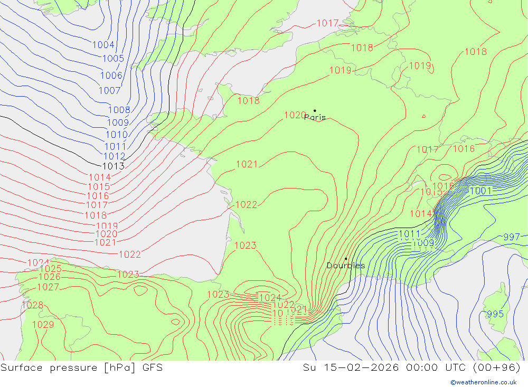The width and height of the screenshot is (528, 387).
Task: Click the Dourbies location dot marker
Action: pyautogui.click(x=346, y=259)
